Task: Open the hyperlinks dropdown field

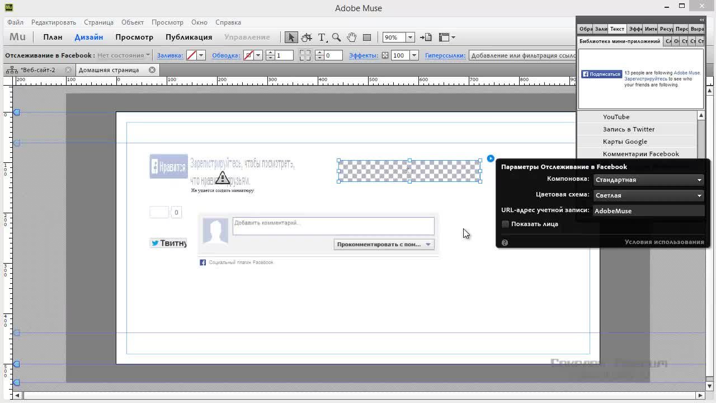Action: click(x=523, y=55)
